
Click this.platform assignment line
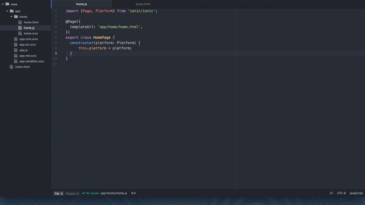(x=105, y=48)
